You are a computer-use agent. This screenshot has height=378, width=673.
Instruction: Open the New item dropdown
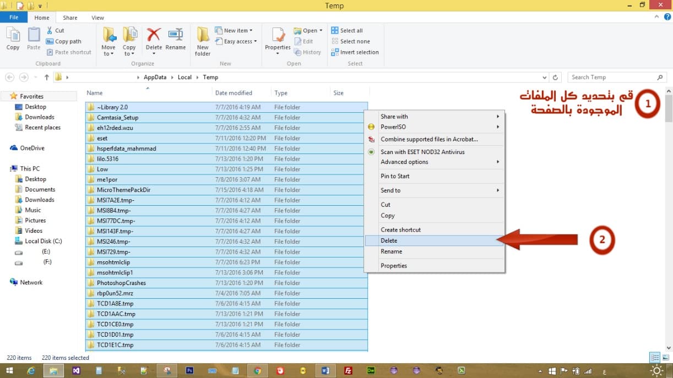pos(237,31)
